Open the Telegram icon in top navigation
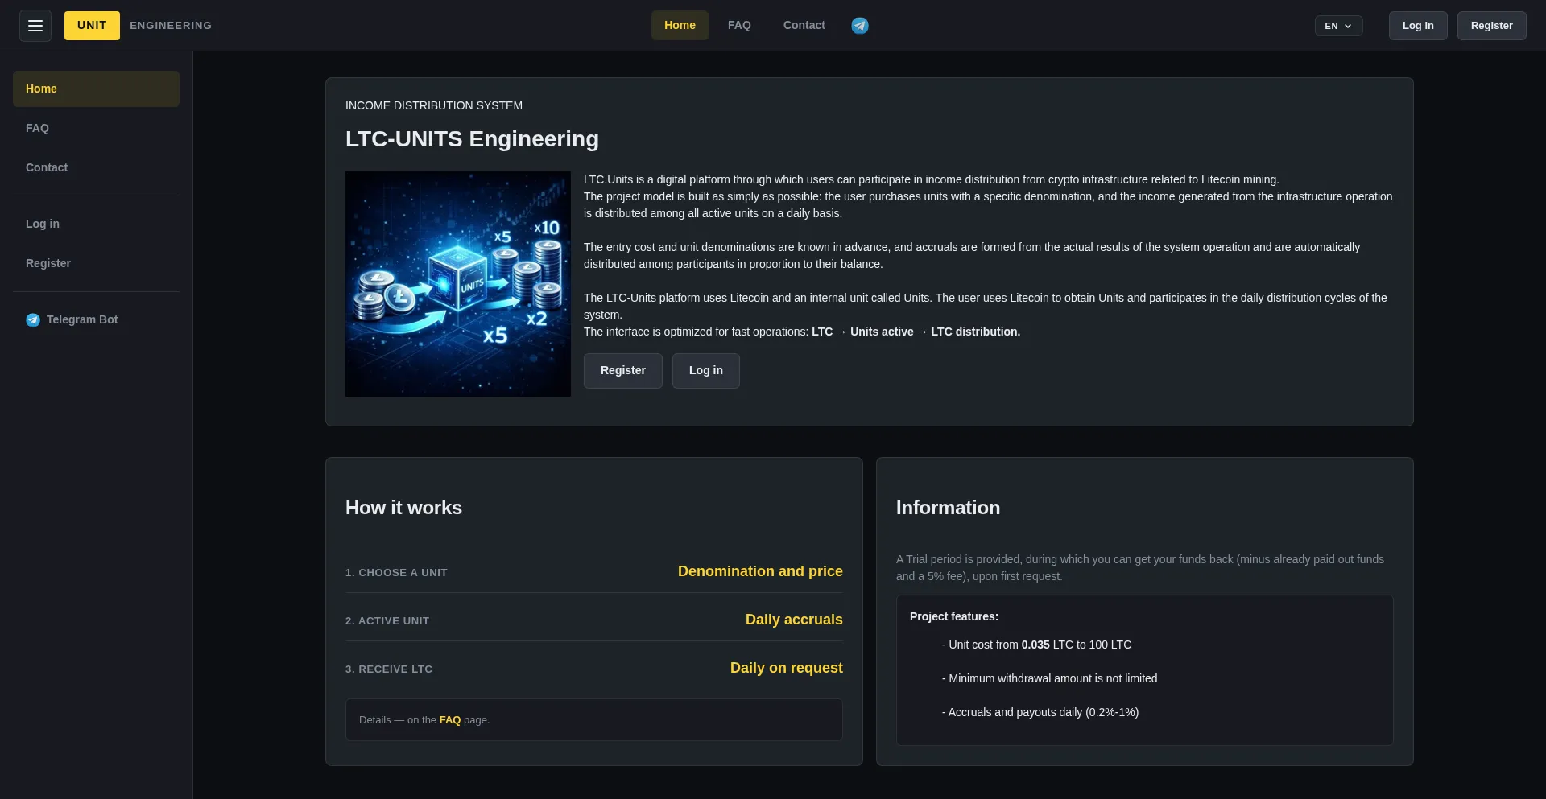This screenshot has width=1546, height=799. coord(860,26)
